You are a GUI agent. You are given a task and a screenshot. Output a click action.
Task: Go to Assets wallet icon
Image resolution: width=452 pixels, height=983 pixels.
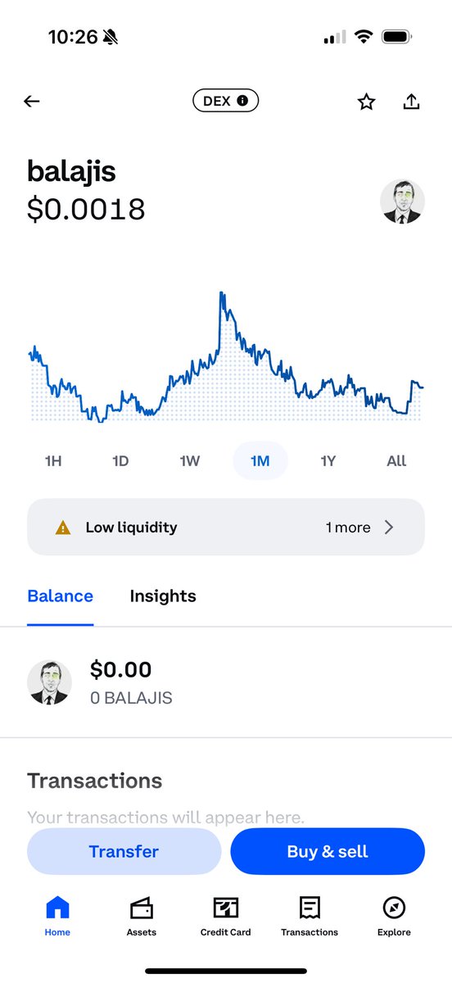[142, 908]
